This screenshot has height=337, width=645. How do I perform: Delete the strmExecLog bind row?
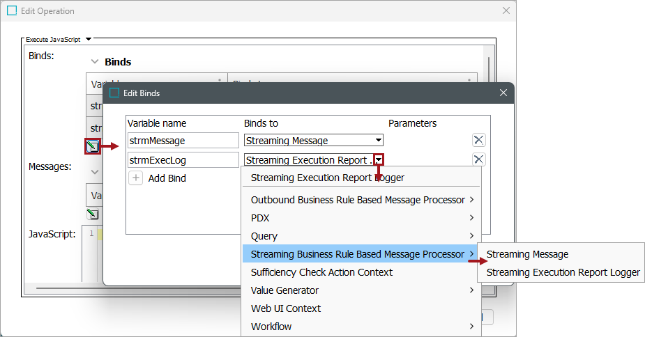(x=478, y=159)
